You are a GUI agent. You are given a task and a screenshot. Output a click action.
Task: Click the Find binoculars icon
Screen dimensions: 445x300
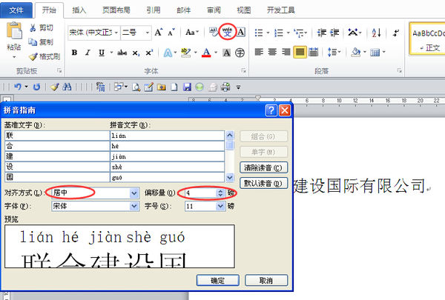(x=67, y=87)
